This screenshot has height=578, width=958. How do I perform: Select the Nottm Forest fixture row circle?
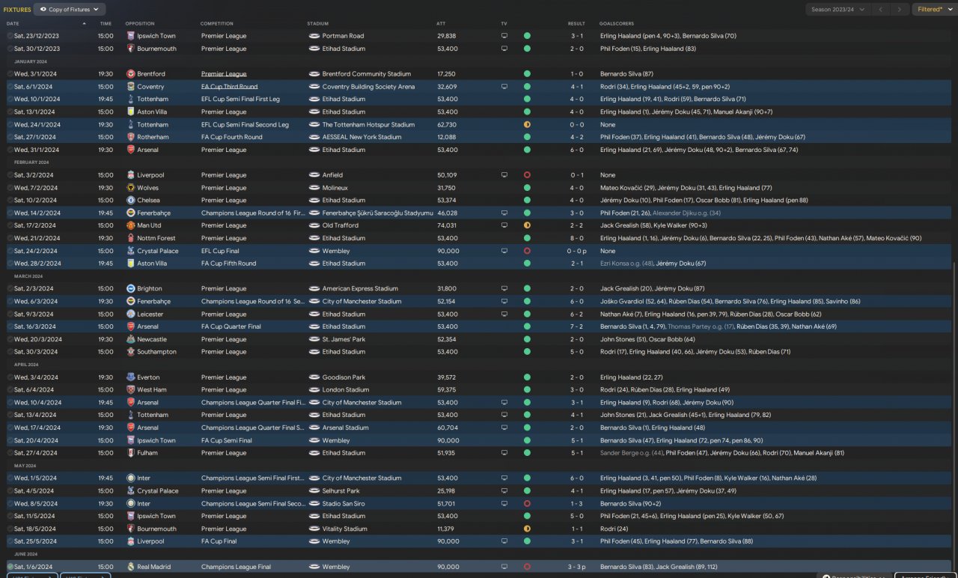pyautogui.click(x=10, y=238)
